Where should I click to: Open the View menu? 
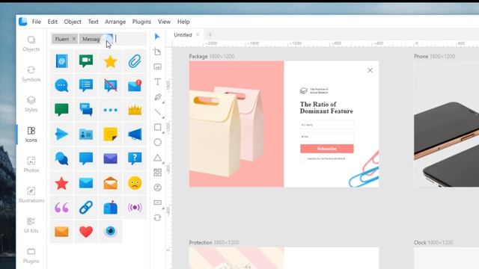click(164, 22)
